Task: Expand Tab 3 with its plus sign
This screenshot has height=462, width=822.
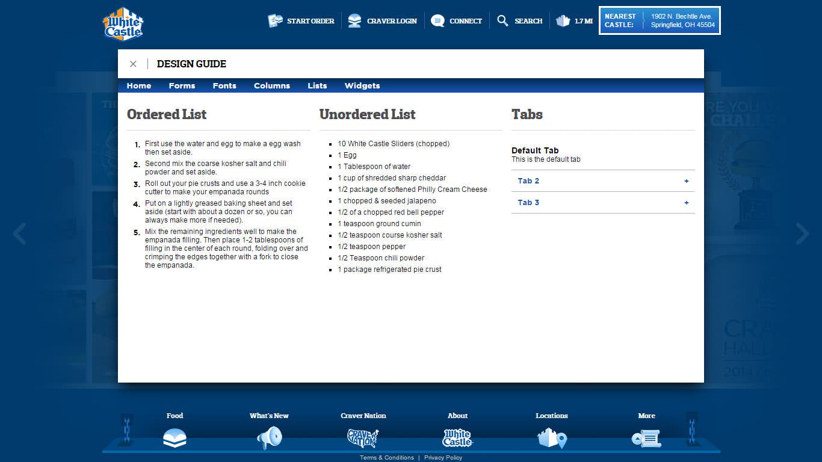Action: [x=686, y=203]
